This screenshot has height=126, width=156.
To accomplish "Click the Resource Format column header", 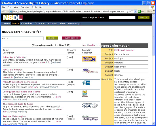I will [71, 51].
